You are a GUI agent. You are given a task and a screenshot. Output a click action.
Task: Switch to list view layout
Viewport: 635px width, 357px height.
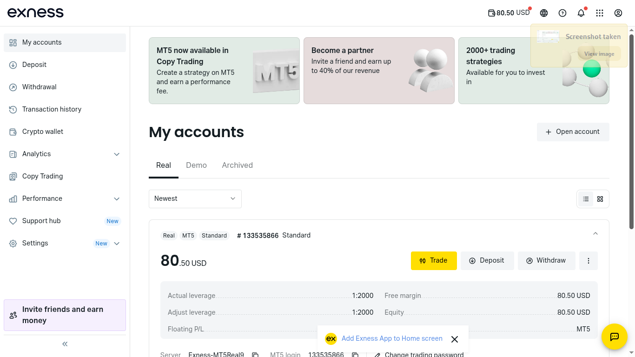point(586,199)
